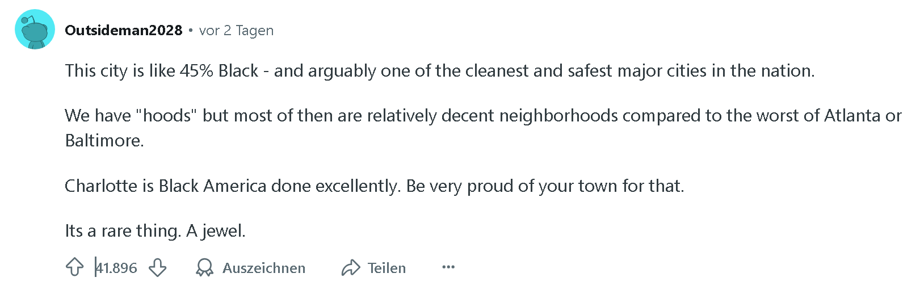
Task: Click the line 'Its a rare thing. A jewel.'
Action: pyautogui.click(x=155, y=230)
